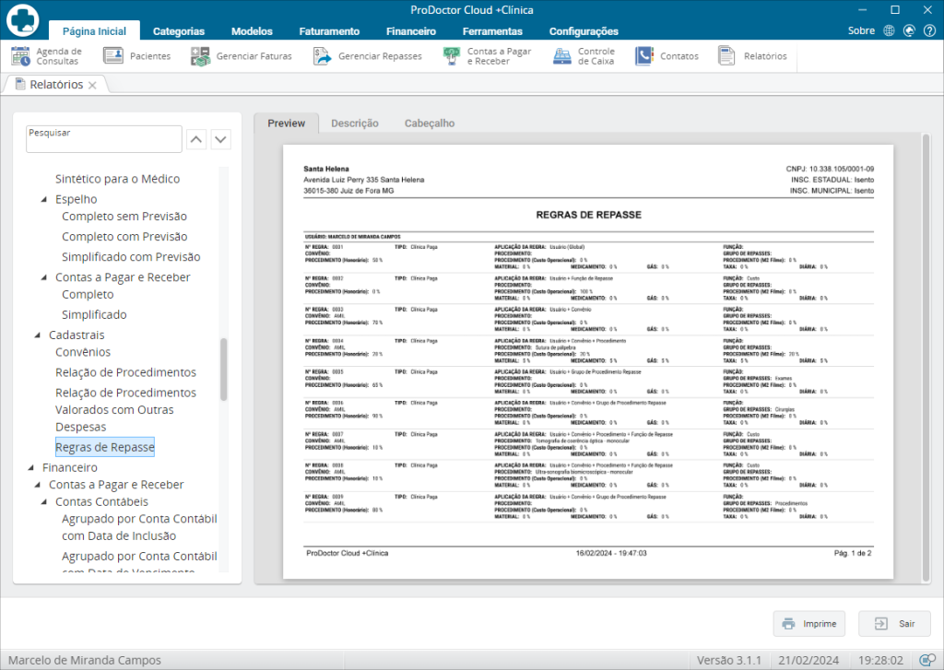The width and height of the screenshot is (944, 670).
Task: Select Sintético para o Médico report
Action: point(117,179)
